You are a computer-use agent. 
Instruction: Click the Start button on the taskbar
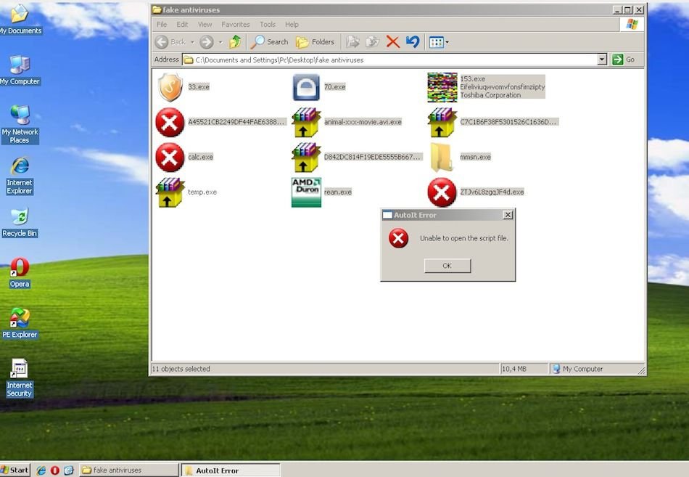(x=15, y=470)
